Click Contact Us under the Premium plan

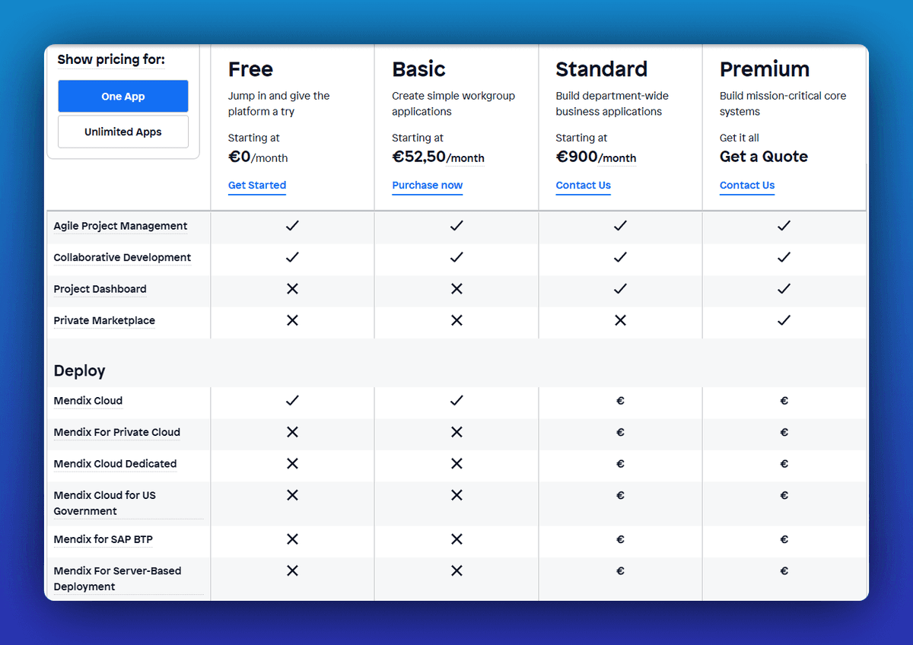tap(747, 185)
